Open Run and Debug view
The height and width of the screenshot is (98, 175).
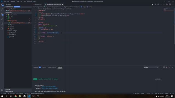click(x=2, y=19)
